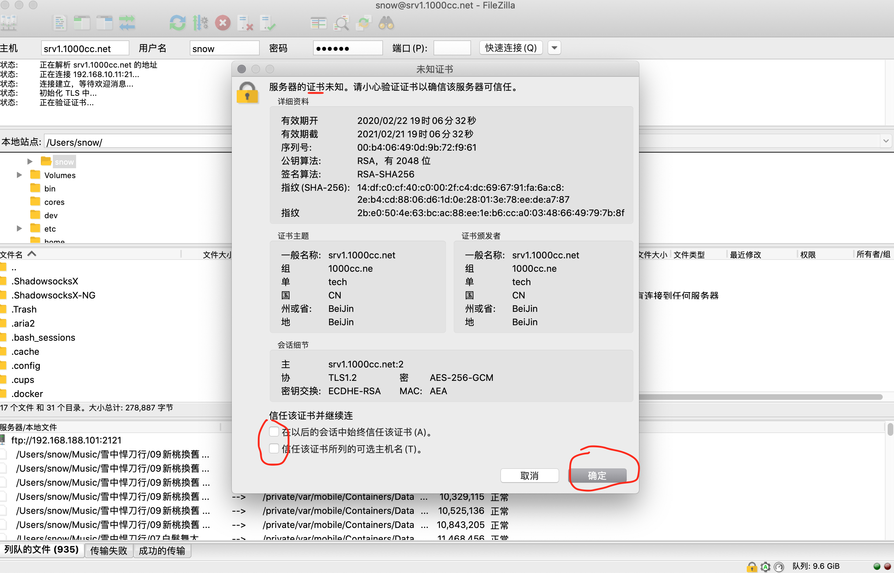894x573 pixels.
Task: Enable trust certificate on listed alternative hostnames
Action: click(x=274, y=448)
